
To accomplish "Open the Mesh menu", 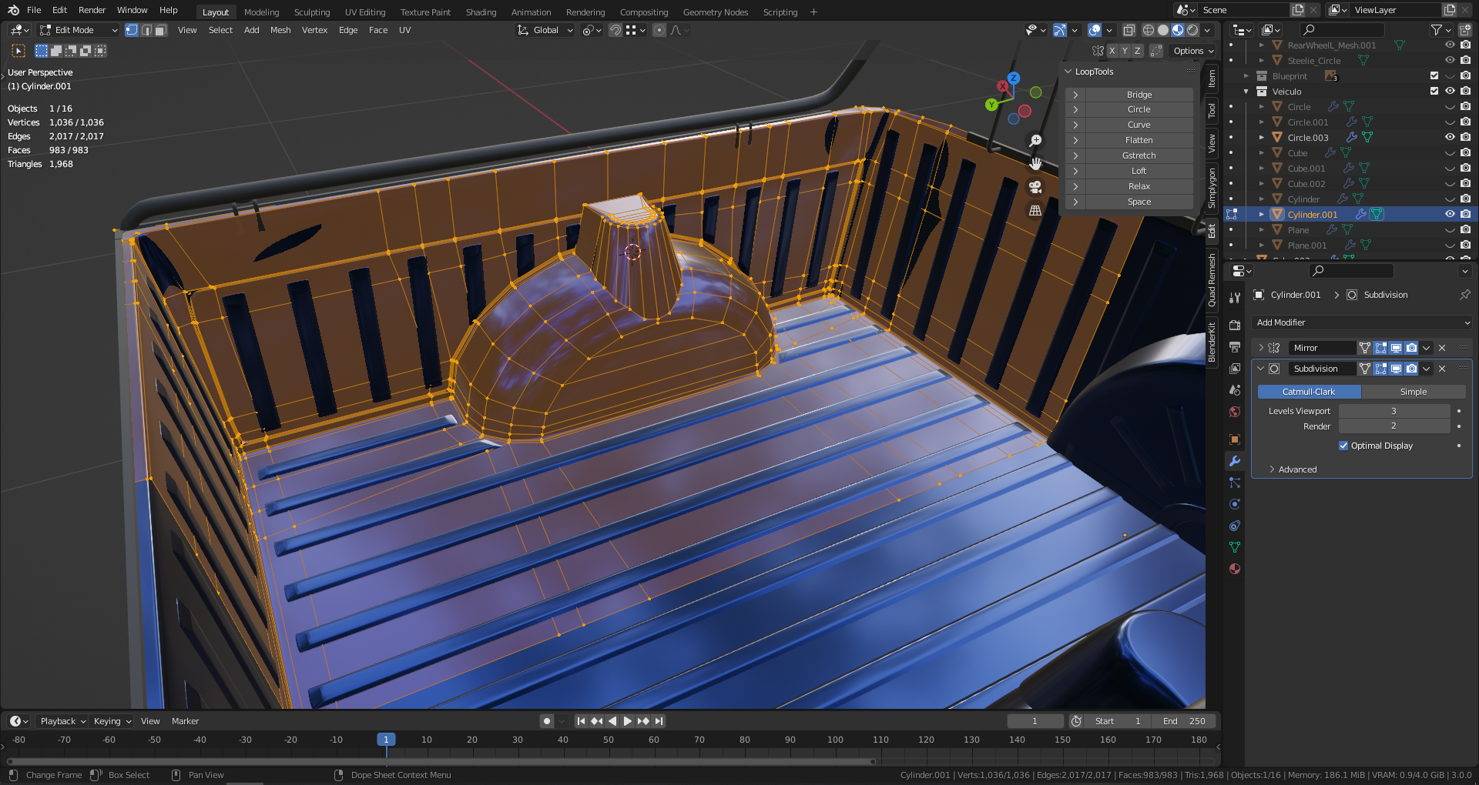I will click(280, 30).
